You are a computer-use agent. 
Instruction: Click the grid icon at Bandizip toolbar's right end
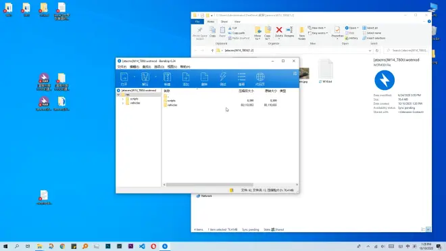295,74
